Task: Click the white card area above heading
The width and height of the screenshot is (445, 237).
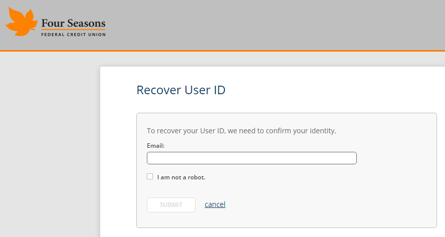Action: click(273, 75)
